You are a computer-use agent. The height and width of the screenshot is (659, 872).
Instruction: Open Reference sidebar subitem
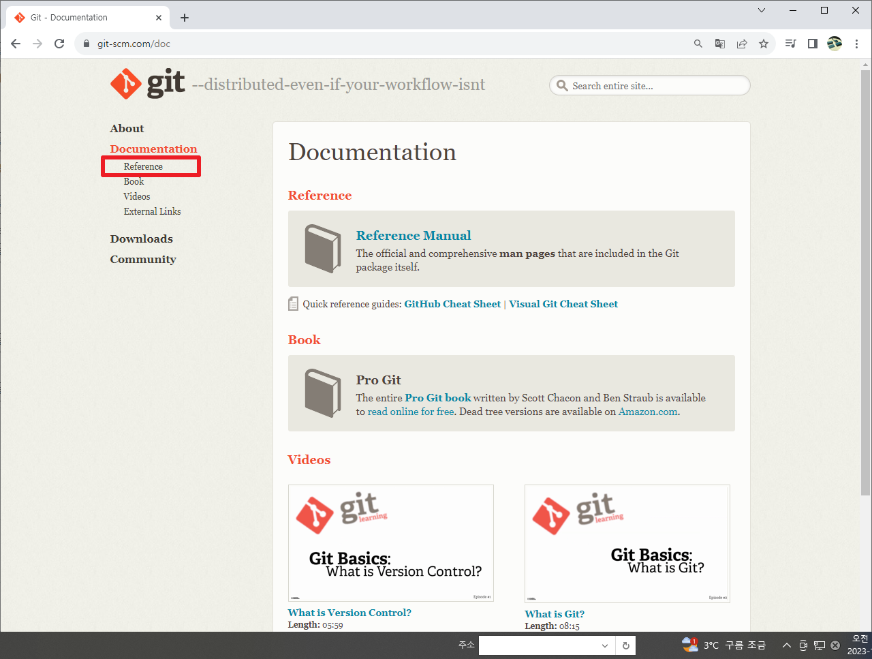[143, 166]
